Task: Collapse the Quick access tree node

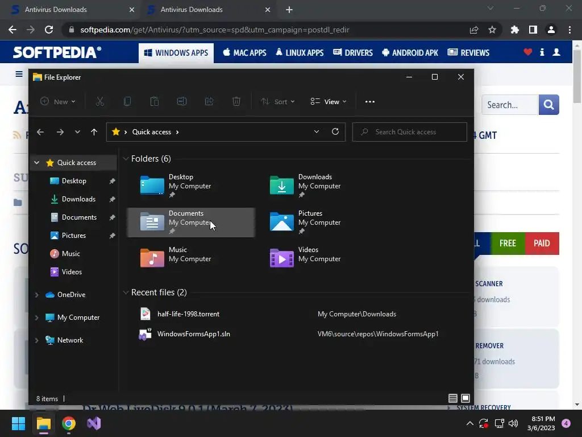Action: 37,162
